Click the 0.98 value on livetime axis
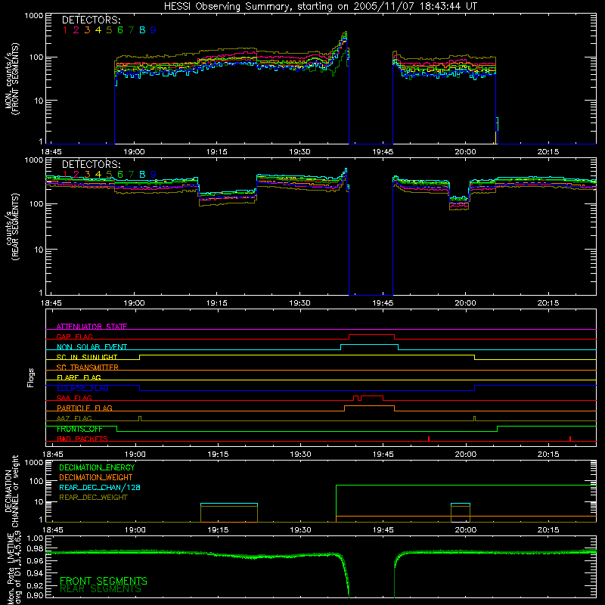Image resolution: width=605 pixels, height=605 pixels. (35, 549)
